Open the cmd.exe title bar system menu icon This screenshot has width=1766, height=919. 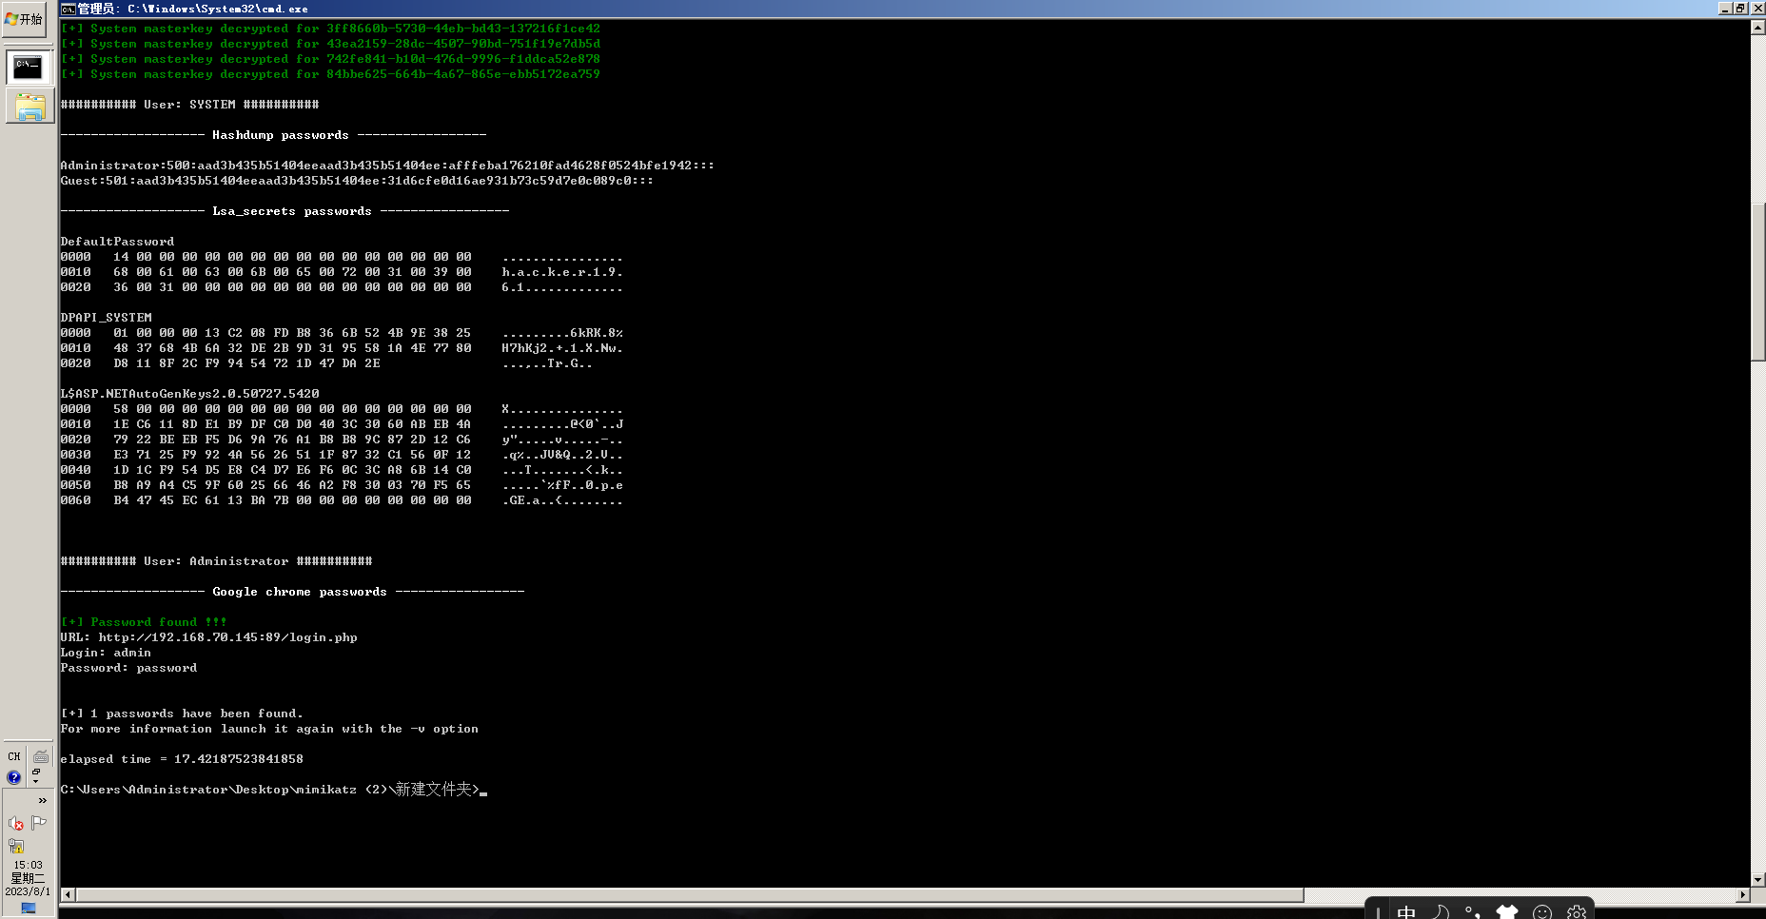click(x=67, y=9)
